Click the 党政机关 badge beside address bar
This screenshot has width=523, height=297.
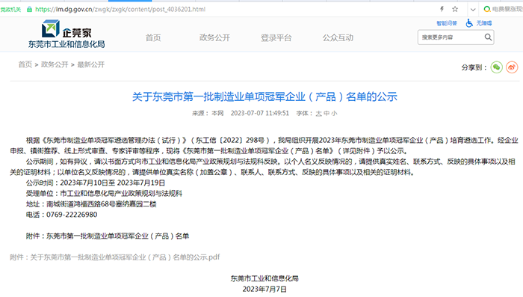[x=10, y=10]
